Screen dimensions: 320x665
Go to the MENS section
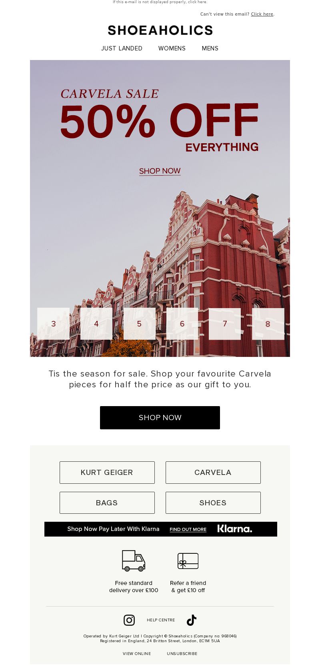coord(210,48)
